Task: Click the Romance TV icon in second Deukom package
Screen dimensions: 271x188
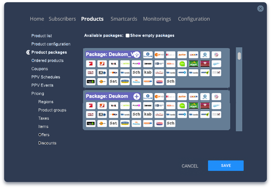Action: point(205,106)
